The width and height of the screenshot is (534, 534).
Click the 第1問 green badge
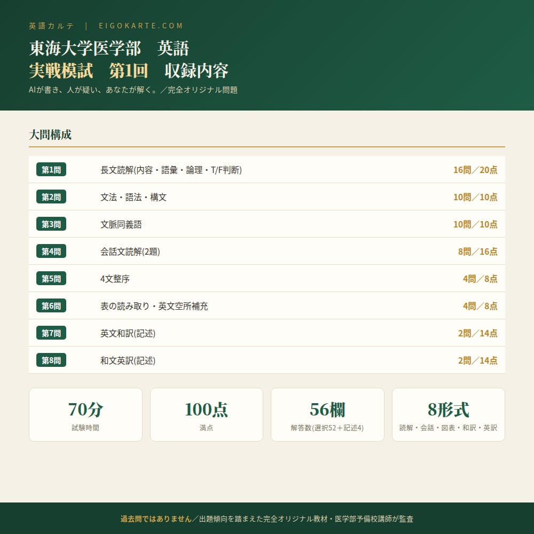click(x=51, y=170)
